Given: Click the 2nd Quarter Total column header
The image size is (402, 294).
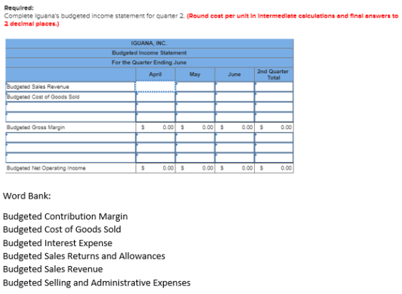Looking at the screenshot, I should 274,75.
